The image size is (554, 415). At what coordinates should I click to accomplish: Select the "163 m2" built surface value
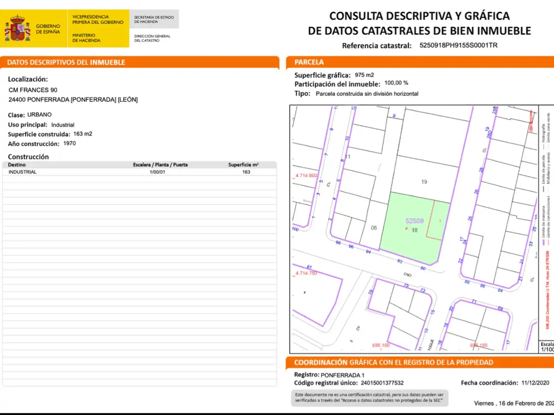point(83,134)
